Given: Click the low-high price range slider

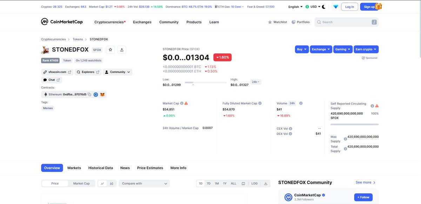Looking at the screenshot, I should click(205, 83).
